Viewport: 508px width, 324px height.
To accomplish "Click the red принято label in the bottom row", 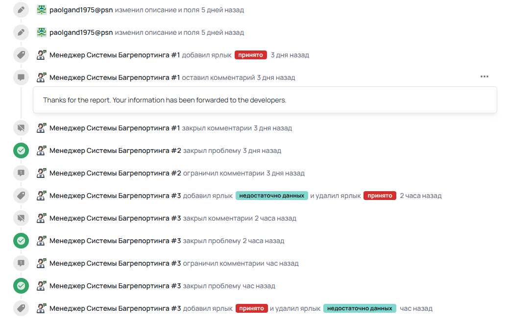I will tap(251, 308).
